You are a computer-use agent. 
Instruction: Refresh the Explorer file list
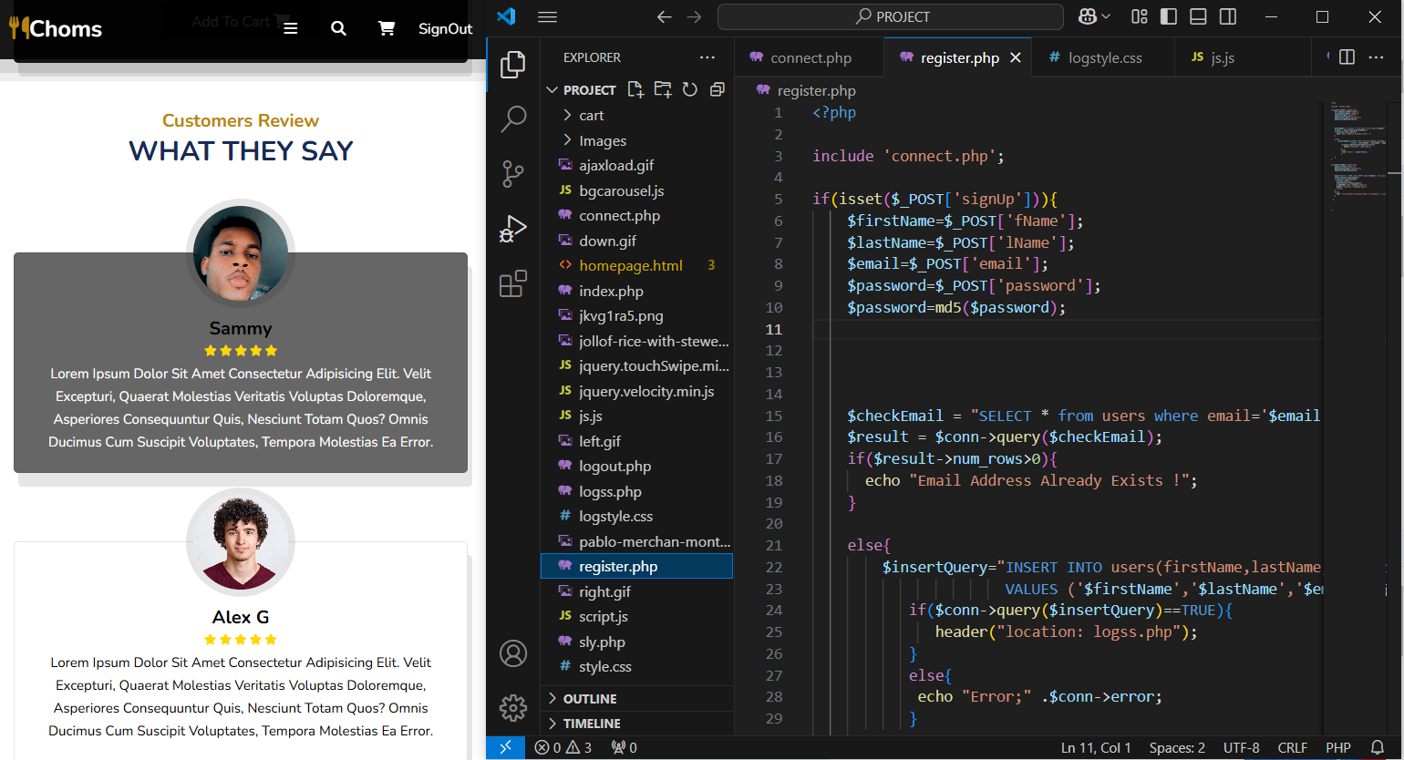pos(690,89)
